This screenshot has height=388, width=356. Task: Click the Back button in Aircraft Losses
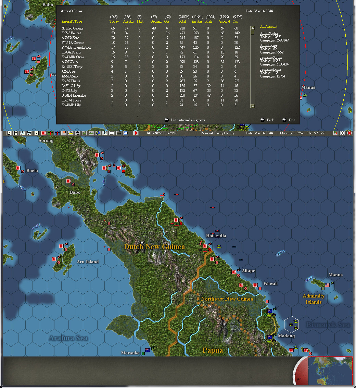click(267, 120)
